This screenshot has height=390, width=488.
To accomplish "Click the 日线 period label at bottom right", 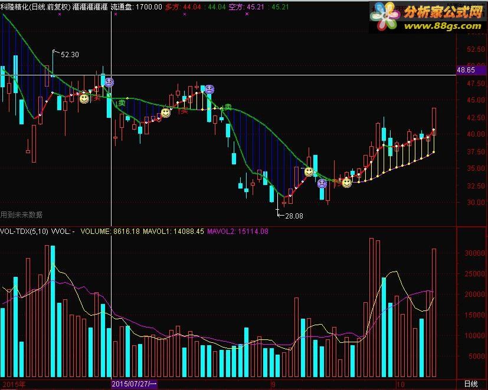I will point(471,384).
